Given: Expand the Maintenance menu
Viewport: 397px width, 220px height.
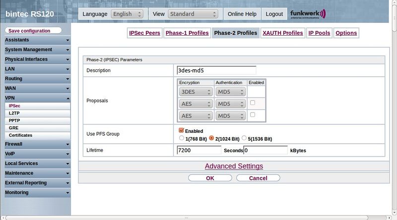Looking at the screenshot, I should tap(37, 173).
